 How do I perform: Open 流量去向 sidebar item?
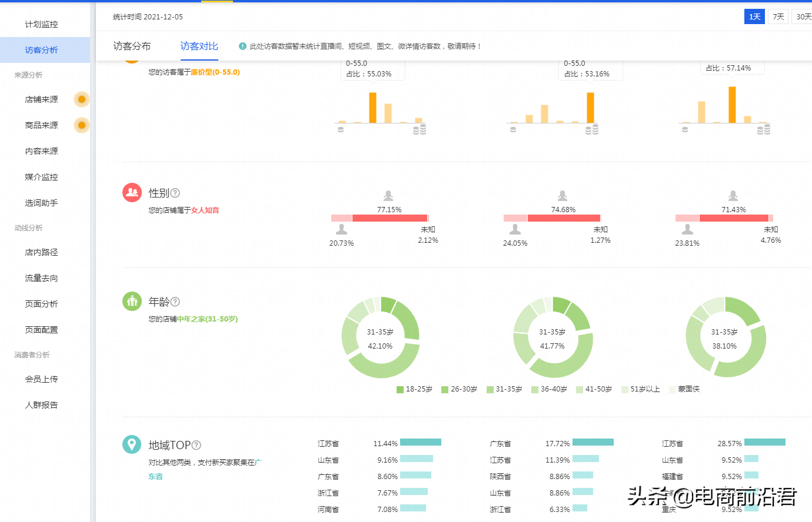point(41,278)
